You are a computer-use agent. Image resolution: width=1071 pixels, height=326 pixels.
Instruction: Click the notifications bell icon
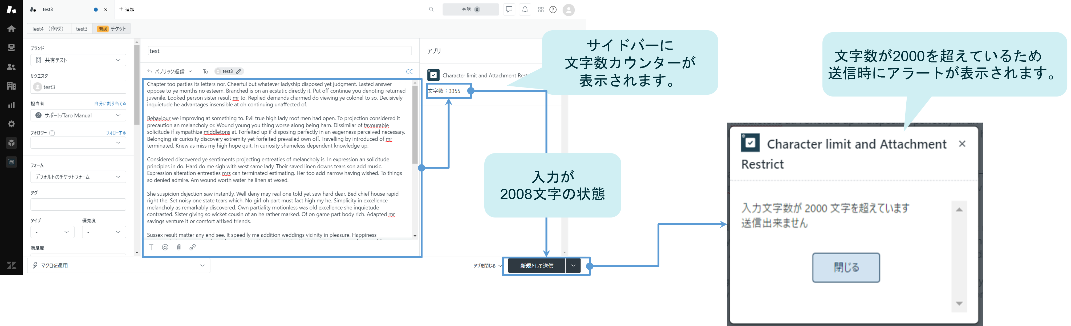click(525, 10)
